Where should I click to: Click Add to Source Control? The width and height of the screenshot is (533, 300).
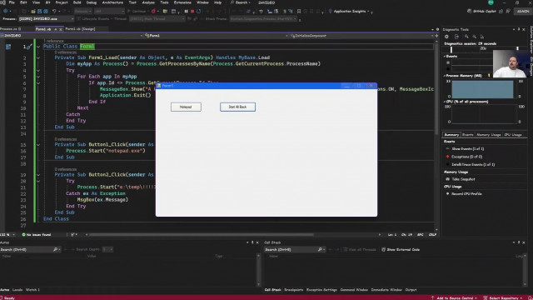click(x=455, y=297)
